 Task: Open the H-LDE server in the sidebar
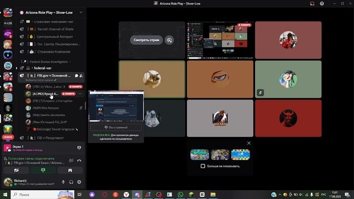[x=8, y=23]
